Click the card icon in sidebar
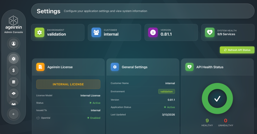Screen dimensions: 257x134 (14, 82)
